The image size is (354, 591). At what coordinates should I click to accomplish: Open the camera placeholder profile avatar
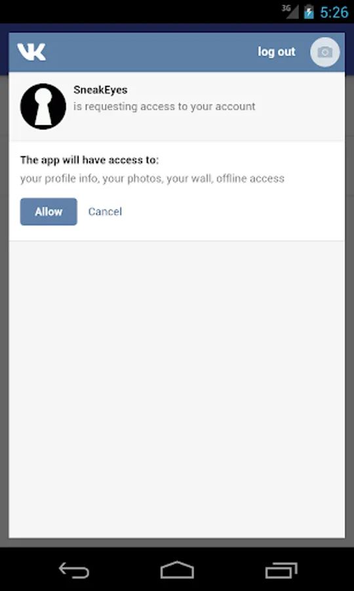coord(325,52)
